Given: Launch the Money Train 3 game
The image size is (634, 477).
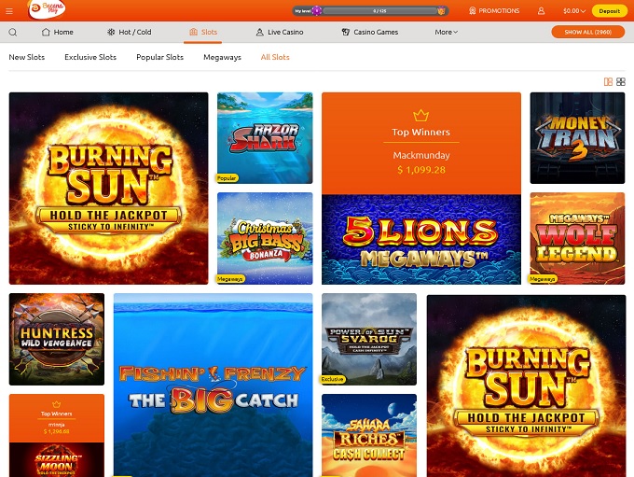Looking at the screenshot, I should click(x=577, y=137).
